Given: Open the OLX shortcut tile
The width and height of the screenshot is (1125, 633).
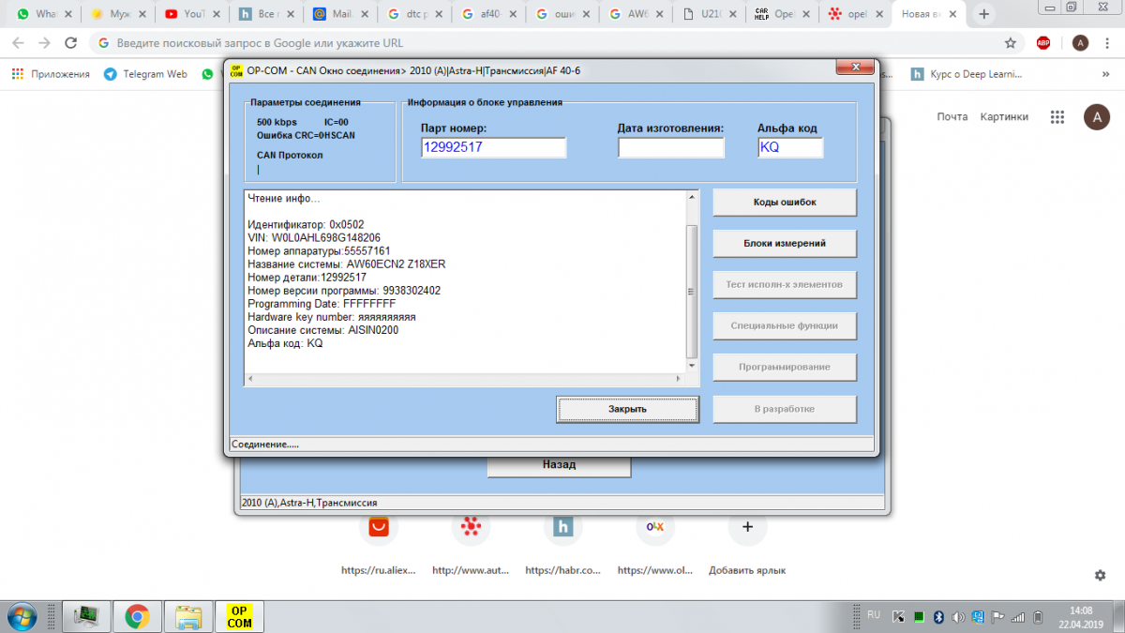Looking at the screenshot, I should 654,528.
